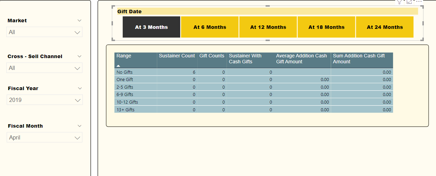
Task: Click chevron beside Fiscal Month title
Action: click(x=79, y=126)
